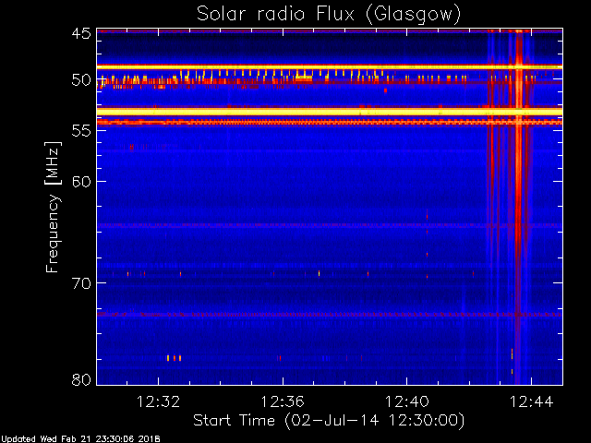The height and width of the screenshot is (443, 591).
Task: Click the thin yellow band near 49 MHz
Action: [330, 66]
